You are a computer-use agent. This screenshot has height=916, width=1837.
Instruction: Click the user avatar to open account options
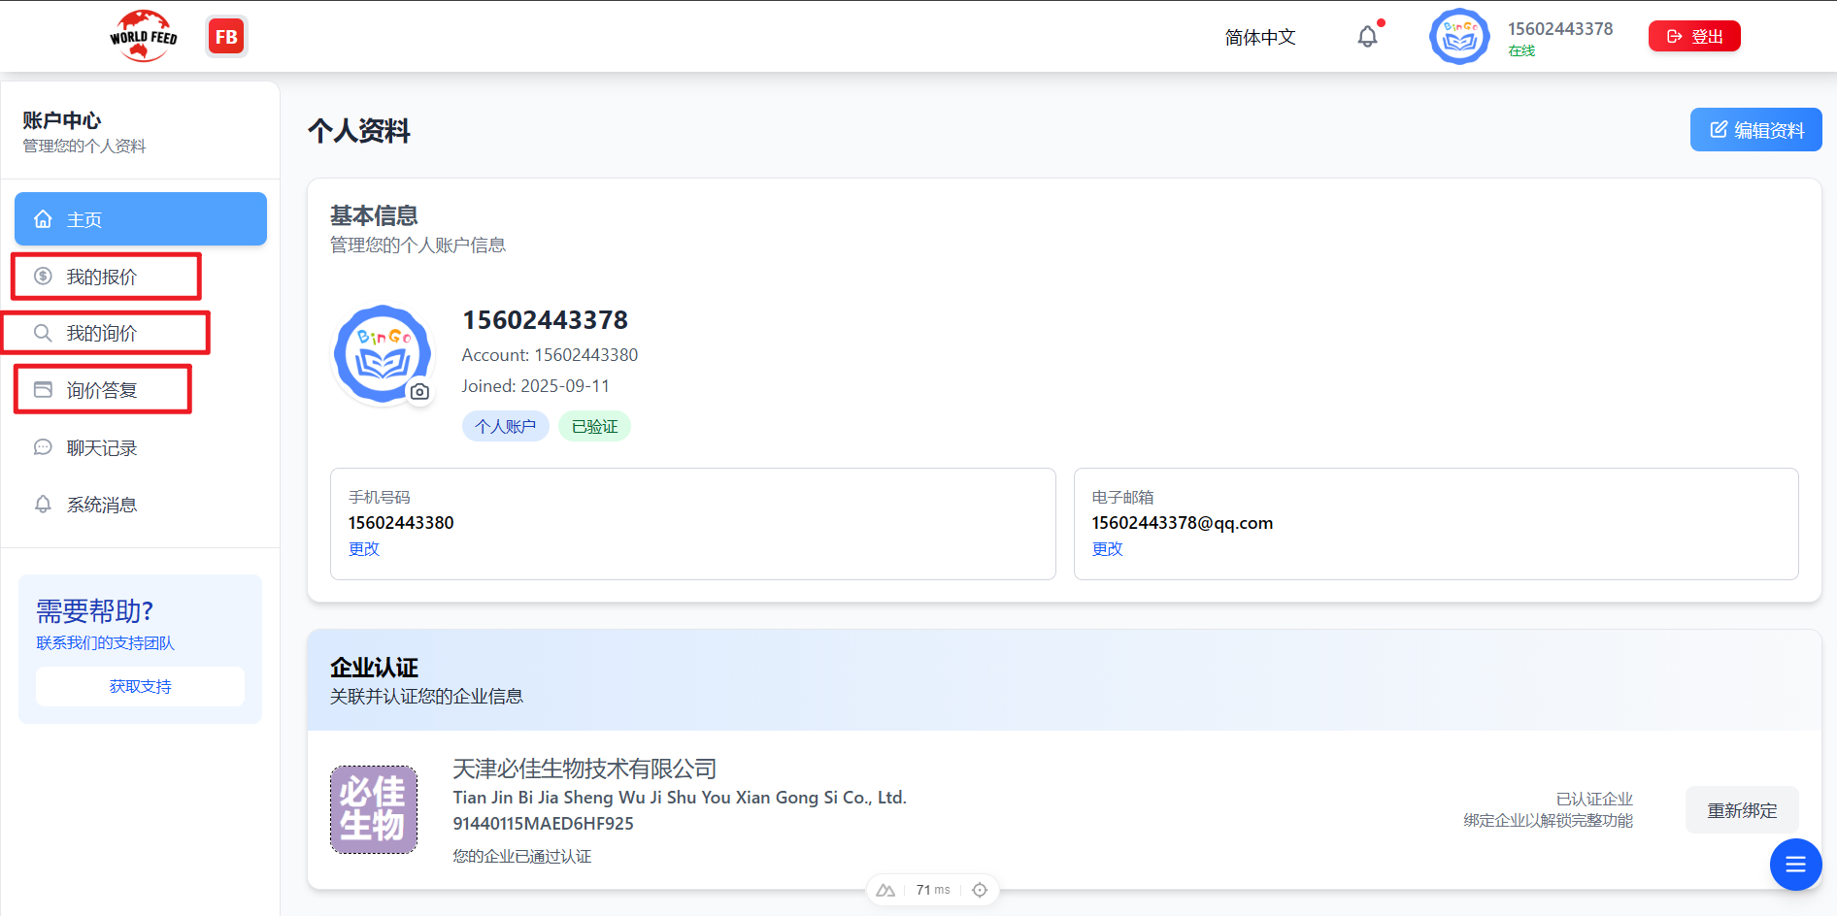point(1458,35)
